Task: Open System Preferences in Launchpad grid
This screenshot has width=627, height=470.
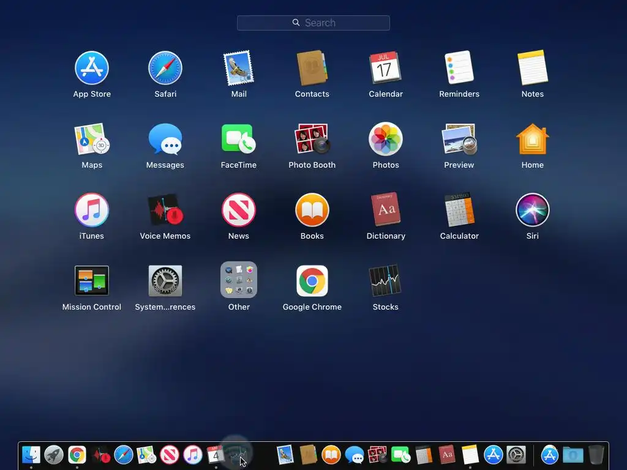Action: tap(165, 281)
